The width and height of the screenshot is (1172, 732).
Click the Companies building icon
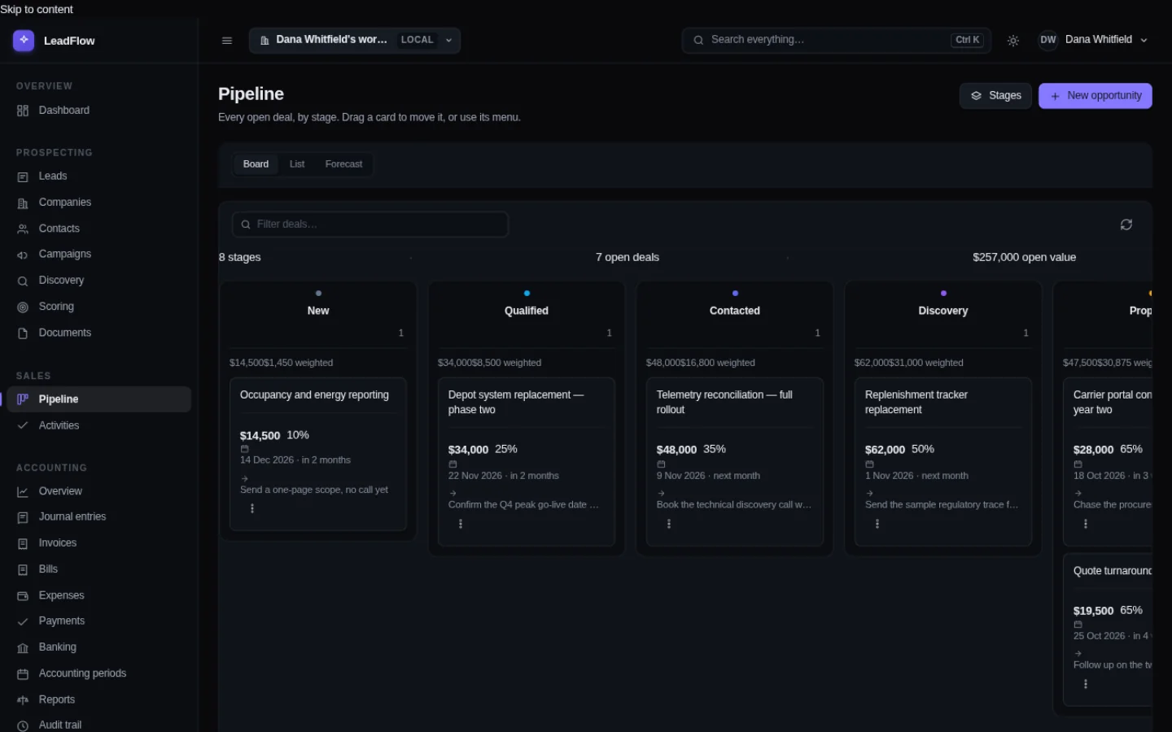point(23,203)
